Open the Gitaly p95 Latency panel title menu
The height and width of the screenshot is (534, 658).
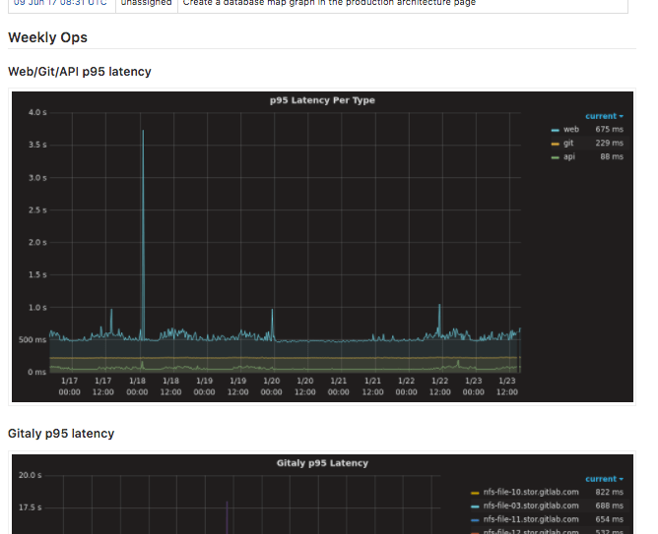coord(322,463)
